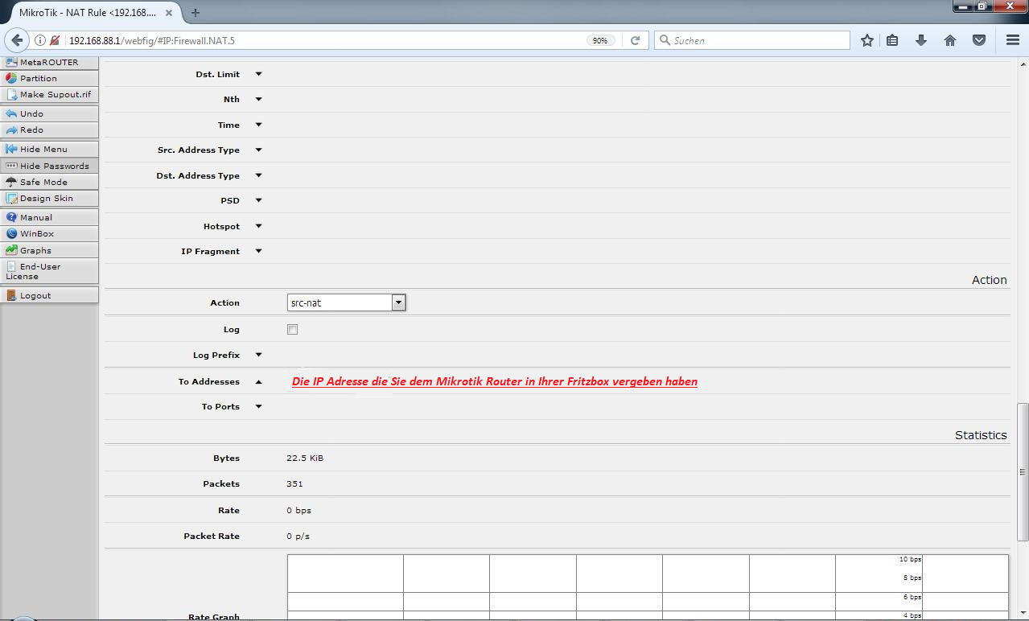Reload the page with the refresh icon
Viewport: 1029px width, 621px height.
[635, 40]
